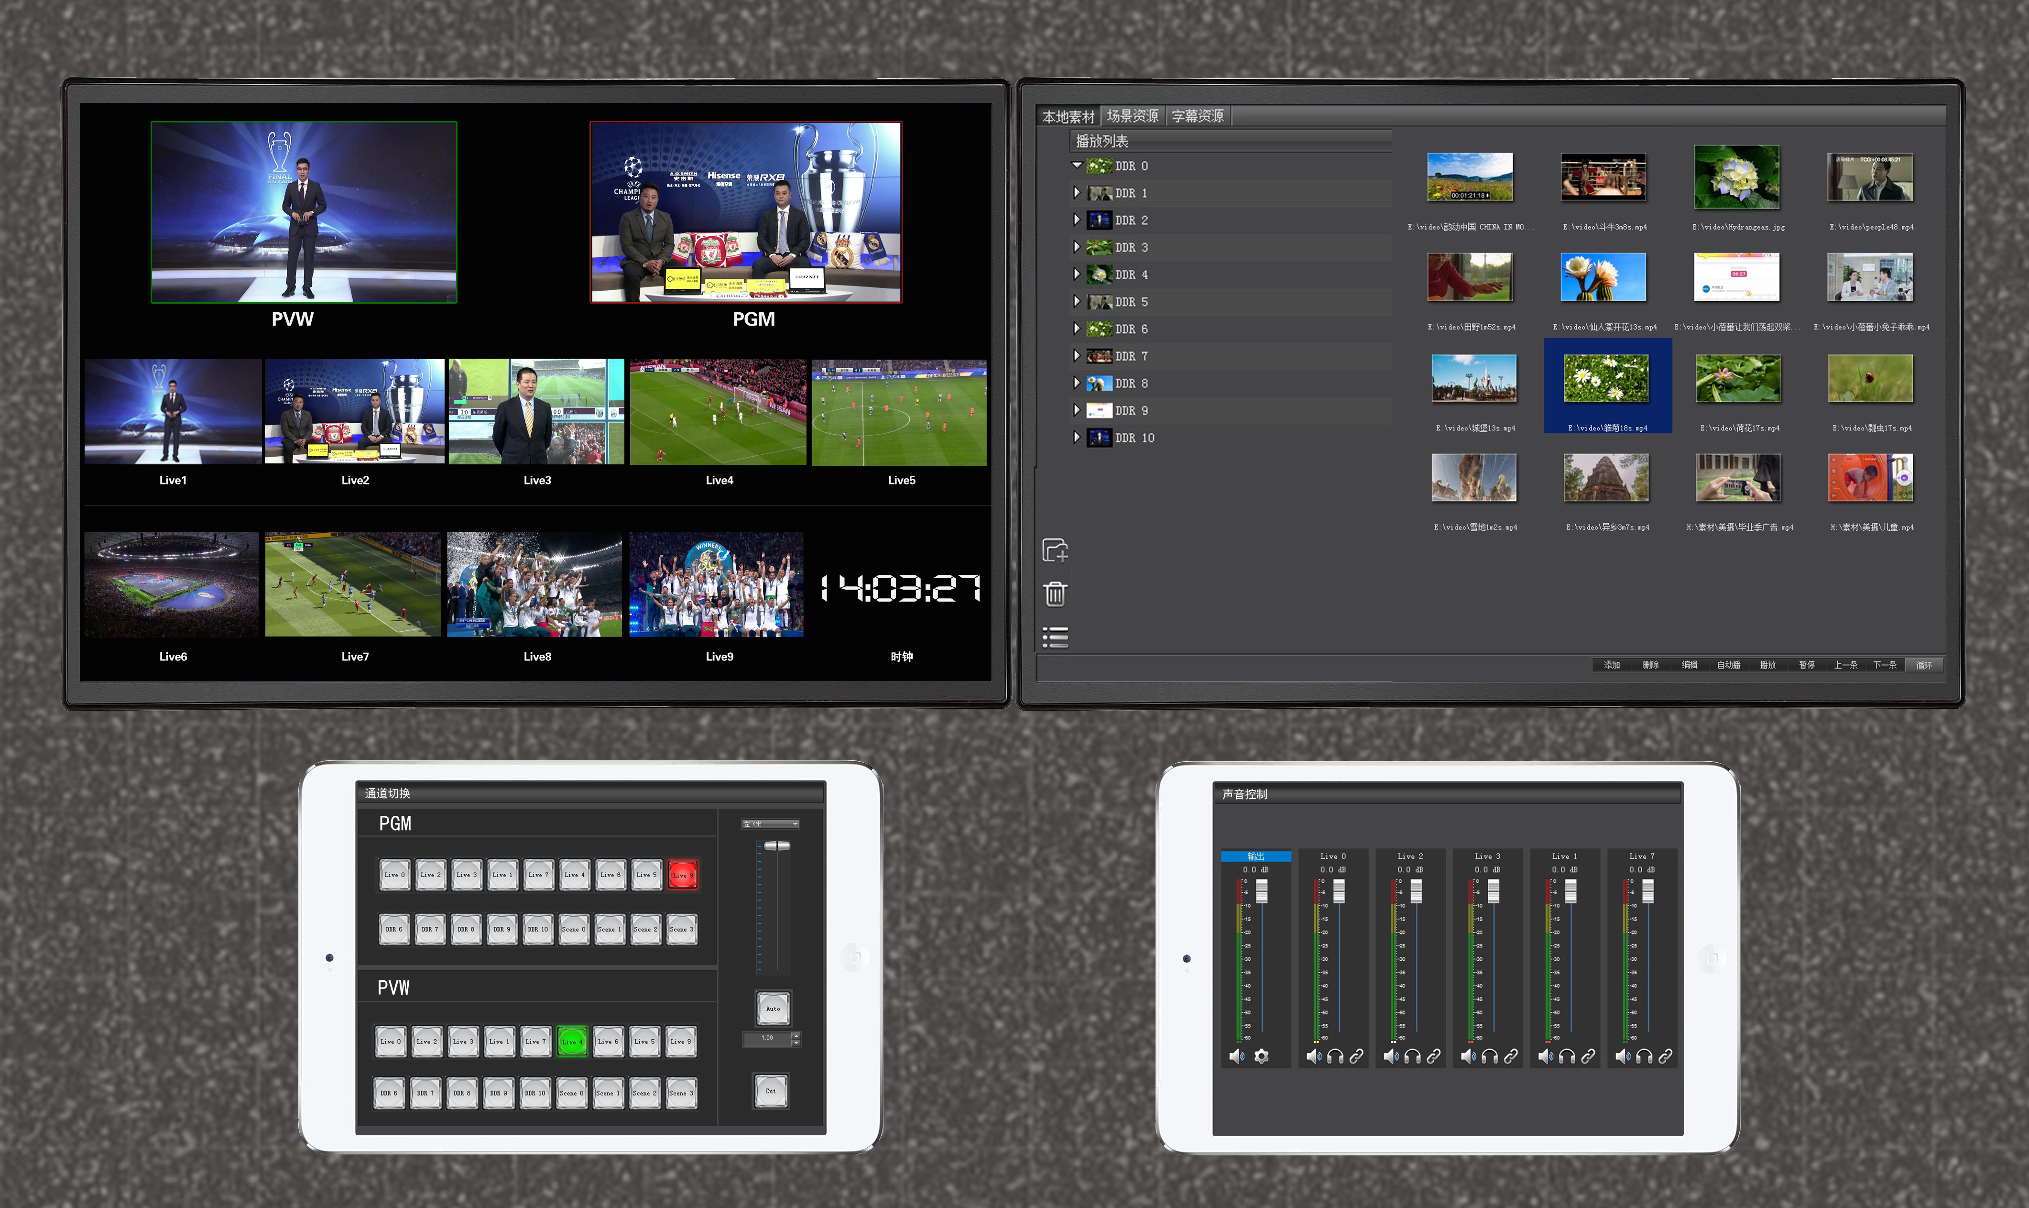
Task: Click the add-folder icon above the trash
Action: tap(1055, 550)
